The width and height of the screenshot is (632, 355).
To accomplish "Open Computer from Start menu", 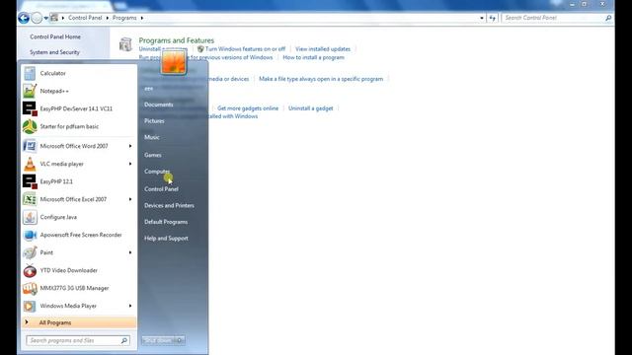I will 157,172.
